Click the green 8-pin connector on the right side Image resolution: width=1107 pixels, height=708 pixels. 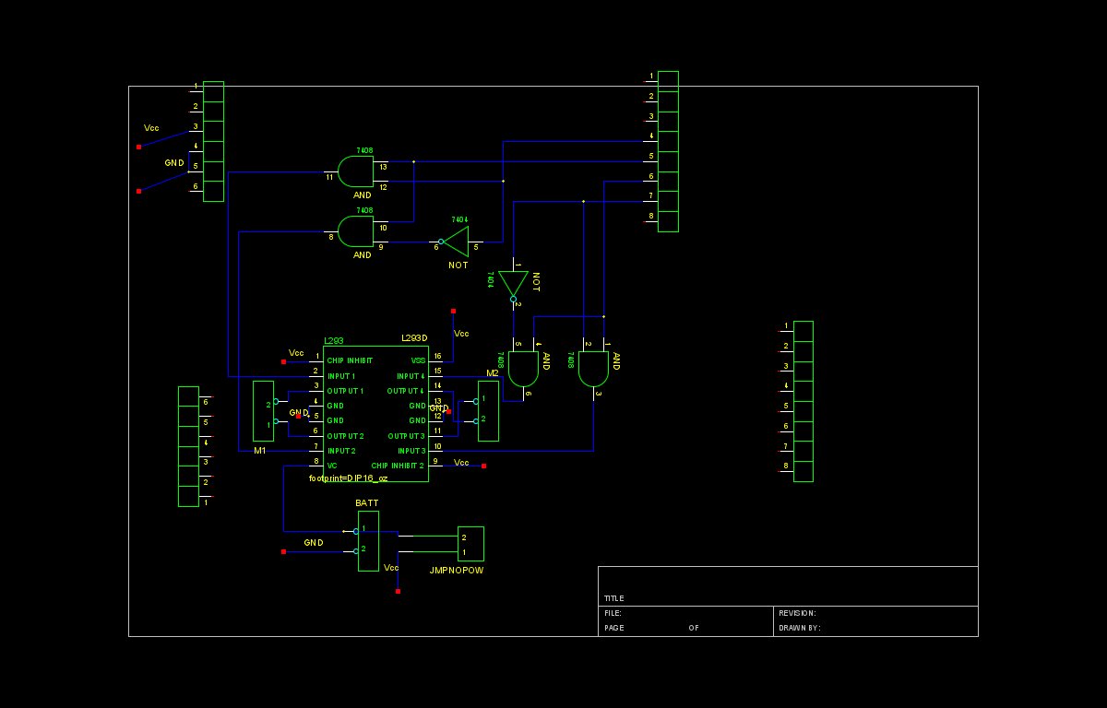tap(803, 401)
